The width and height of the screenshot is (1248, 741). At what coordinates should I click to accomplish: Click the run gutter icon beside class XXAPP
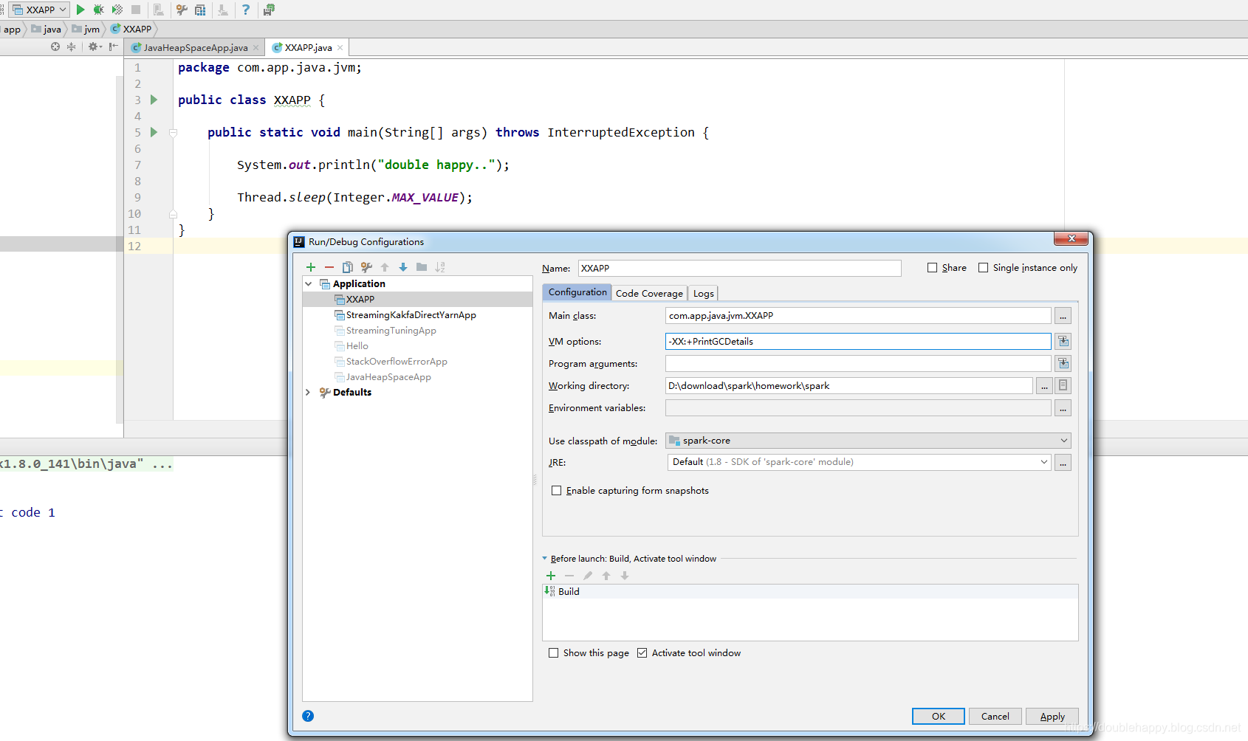[x=154, y=100]
